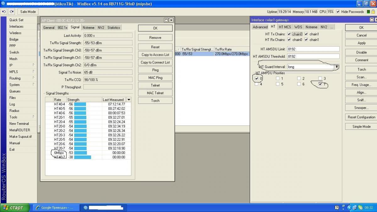Enable HT AMPDU priority 3 checkbox
Viewport: 377px width, 212px height.
(320, 79)
